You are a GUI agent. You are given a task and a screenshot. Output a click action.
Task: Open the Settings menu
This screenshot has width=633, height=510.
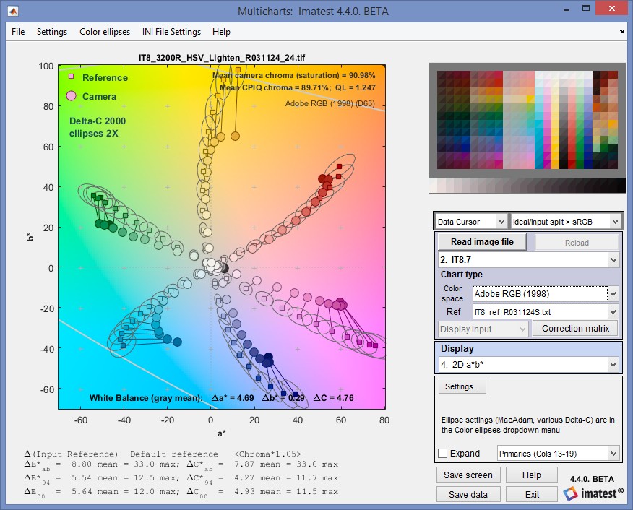52,32
